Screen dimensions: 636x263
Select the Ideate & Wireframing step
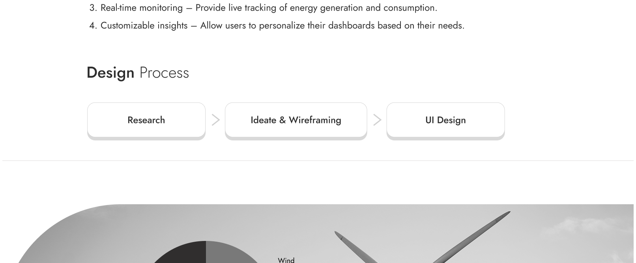[x=296, y=120]
